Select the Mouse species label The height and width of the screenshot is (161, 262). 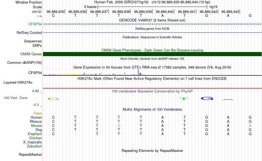tap(36, 126)
